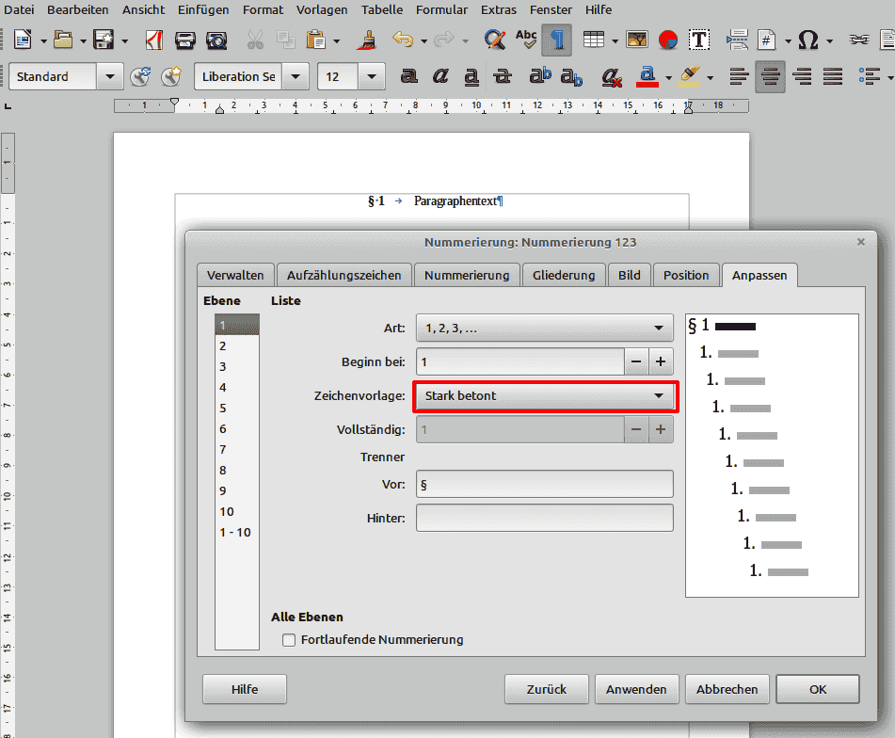
Task: Insert a text box
Action: point(699,40)
